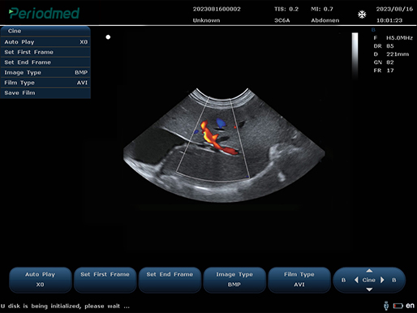Click the freeze snowflake icon

point(362,15)
